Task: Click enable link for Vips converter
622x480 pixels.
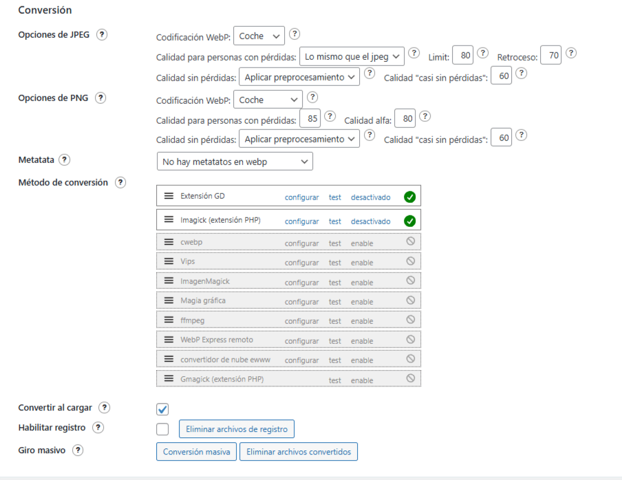Action: [x=362, y=263]
